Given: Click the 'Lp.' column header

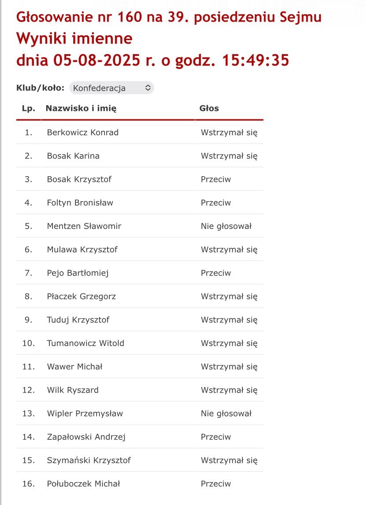Looking at the screenshot, I should [x=29, y=108].
